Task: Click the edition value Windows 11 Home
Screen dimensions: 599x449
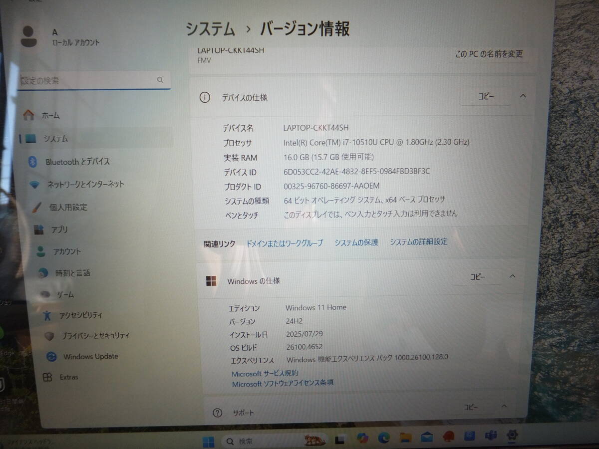Action: (316, 307)
